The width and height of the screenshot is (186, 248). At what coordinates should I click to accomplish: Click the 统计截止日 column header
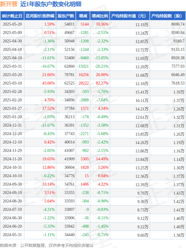(x=12, y=16)
